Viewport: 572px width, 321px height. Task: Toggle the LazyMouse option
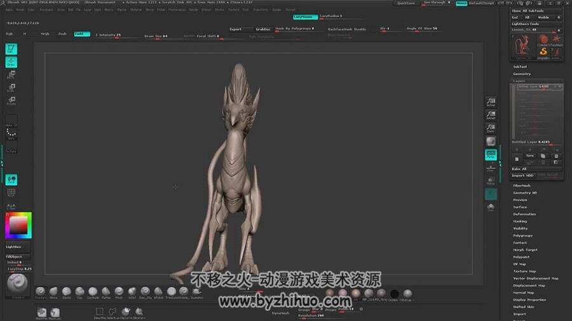305,16
